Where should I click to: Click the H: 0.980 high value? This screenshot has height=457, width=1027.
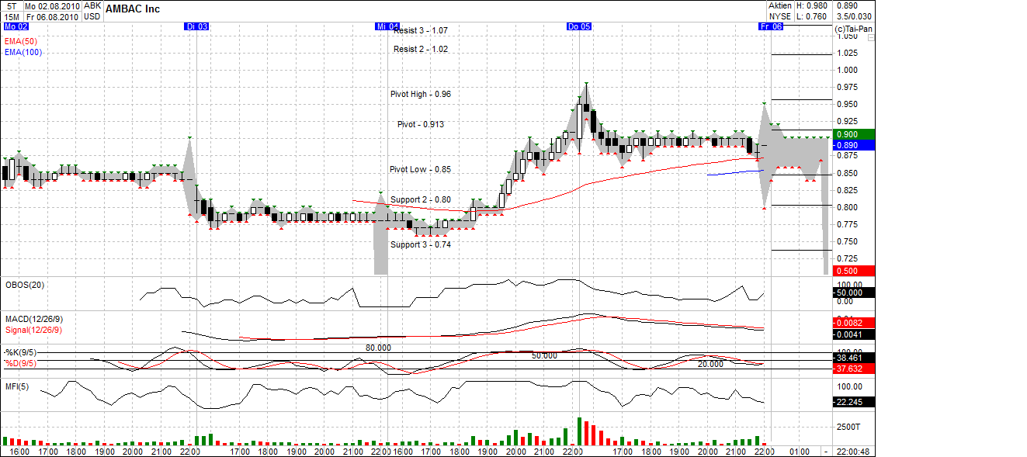(812, 5)
